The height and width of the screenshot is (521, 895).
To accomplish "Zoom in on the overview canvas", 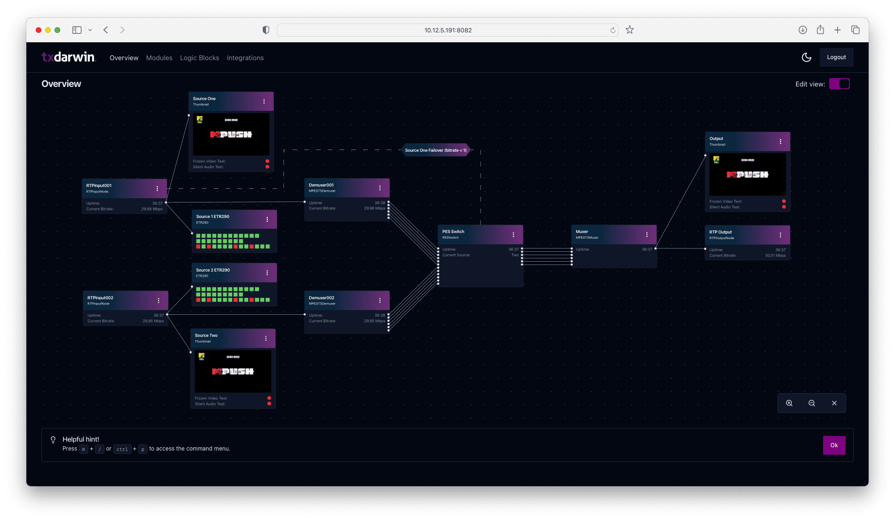I will click(789, 403).
